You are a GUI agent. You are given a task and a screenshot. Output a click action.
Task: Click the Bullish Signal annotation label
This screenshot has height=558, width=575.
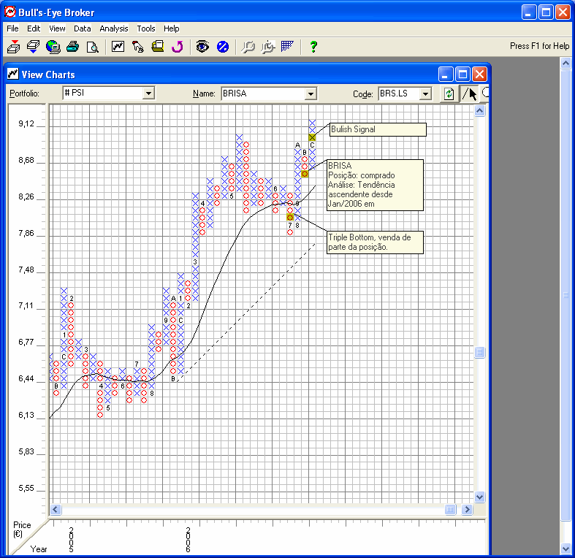pyautogui.click(x=377, y=129)
